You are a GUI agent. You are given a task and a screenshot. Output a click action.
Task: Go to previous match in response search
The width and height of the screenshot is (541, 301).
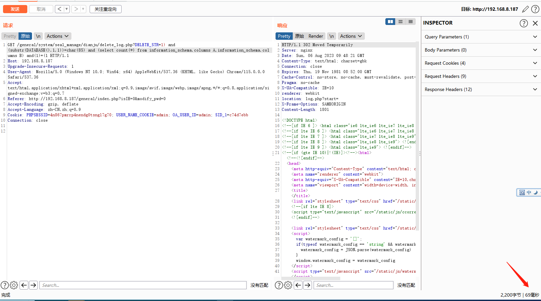(x=298, y=285)
